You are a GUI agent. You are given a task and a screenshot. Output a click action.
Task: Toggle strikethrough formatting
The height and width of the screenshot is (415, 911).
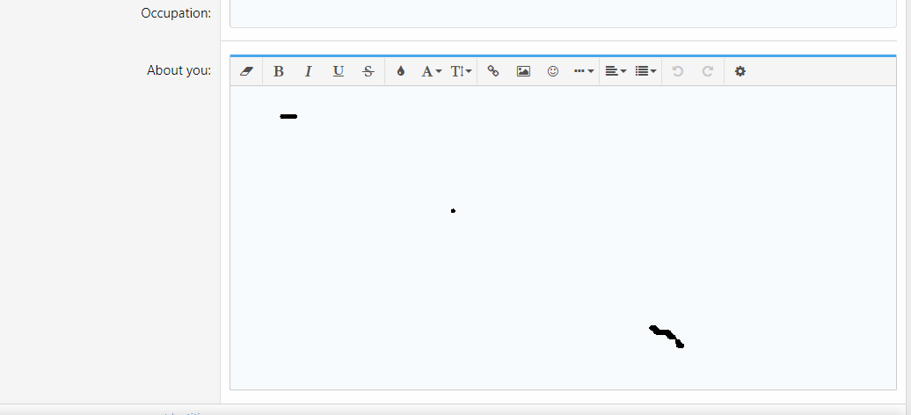tap(368, 71)
